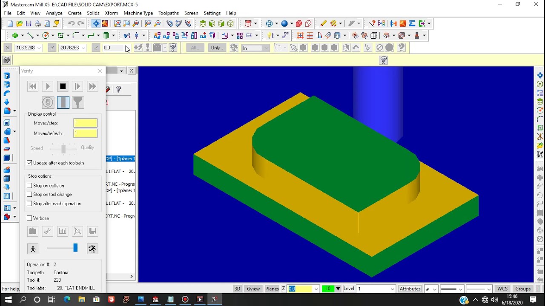Click the green color 10 swatch

pyautogui.click(x=328, y=289)
